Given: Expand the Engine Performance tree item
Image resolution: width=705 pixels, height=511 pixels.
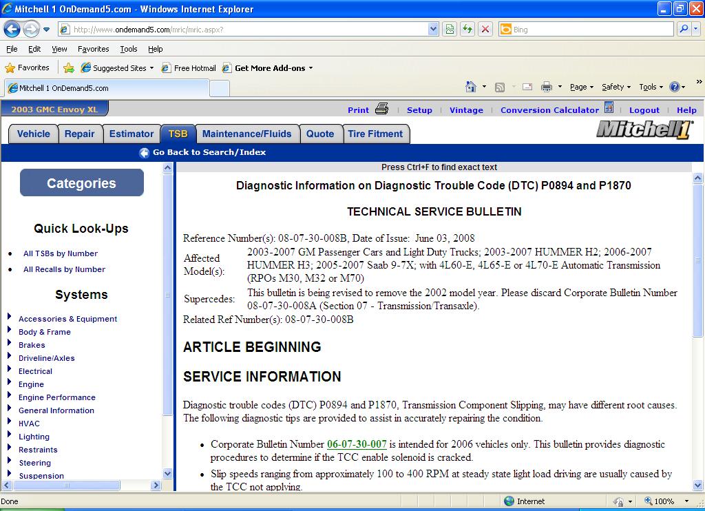Looking at the screenshot, I should (9, 395).
